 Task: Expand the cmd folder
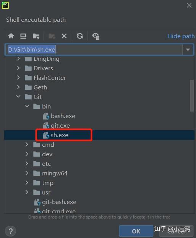27,144
